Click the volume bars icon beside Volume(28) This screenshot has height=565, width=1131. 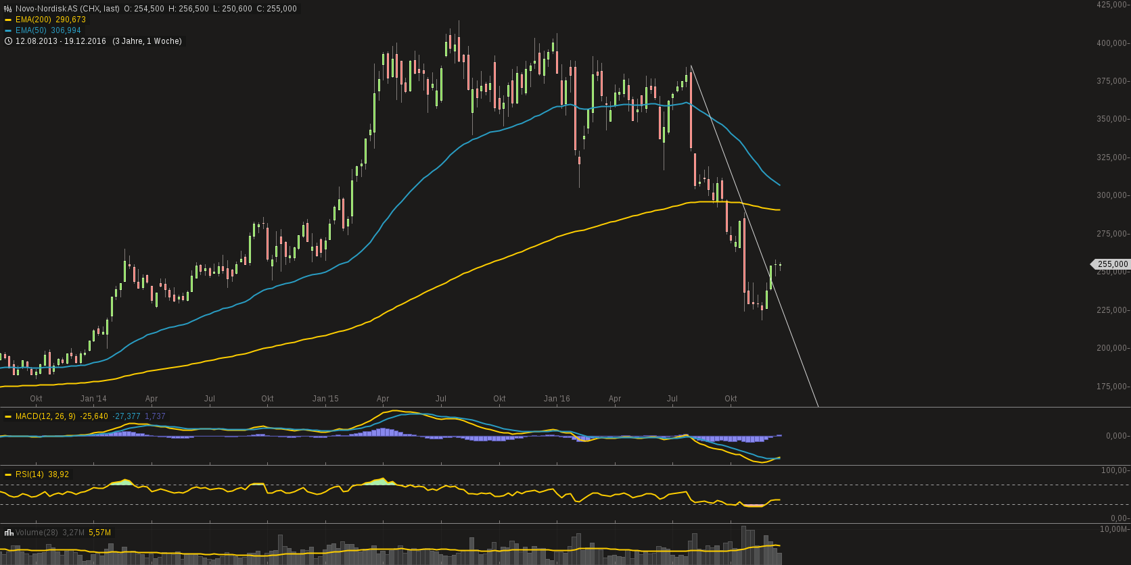pos(9,533)
